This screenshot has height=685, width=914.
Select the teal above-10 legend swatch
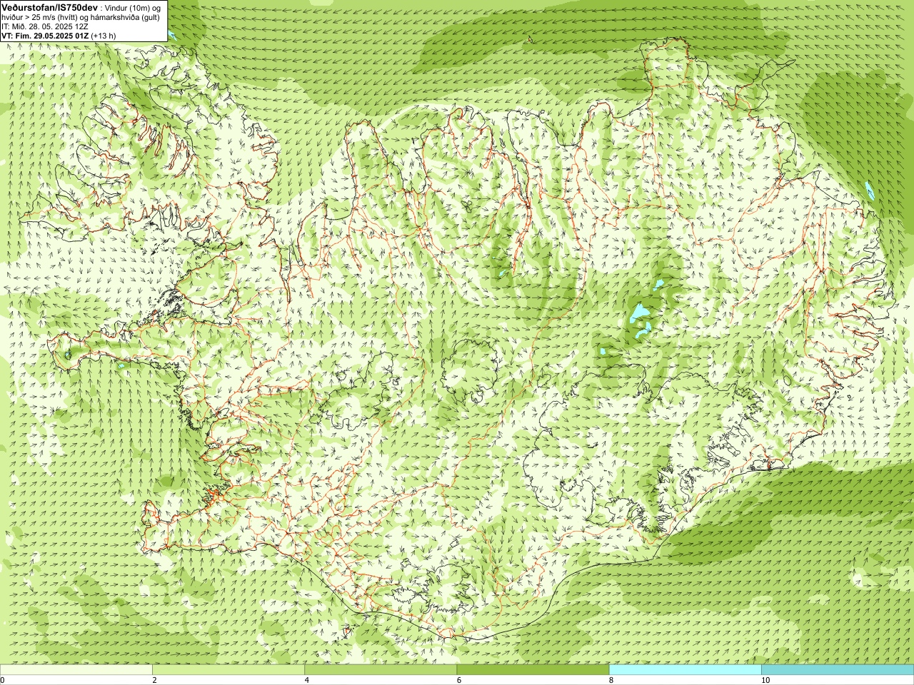tap(838, 670)
